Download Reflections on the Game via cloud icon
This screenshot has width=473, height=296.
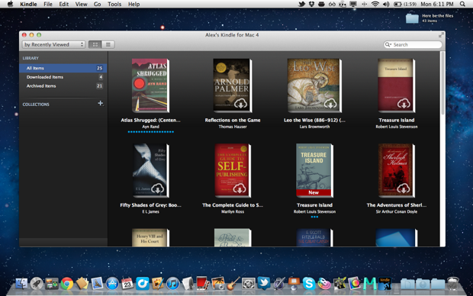click(x=240, y=104)
